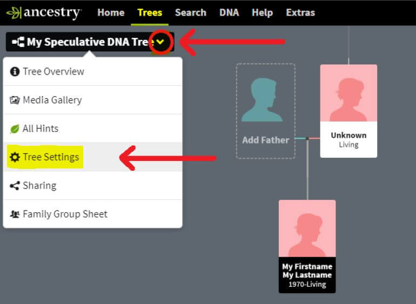Click the tree hierarchy icon beside tree name
The image size is (416, 304).
(x=18, y=42)
